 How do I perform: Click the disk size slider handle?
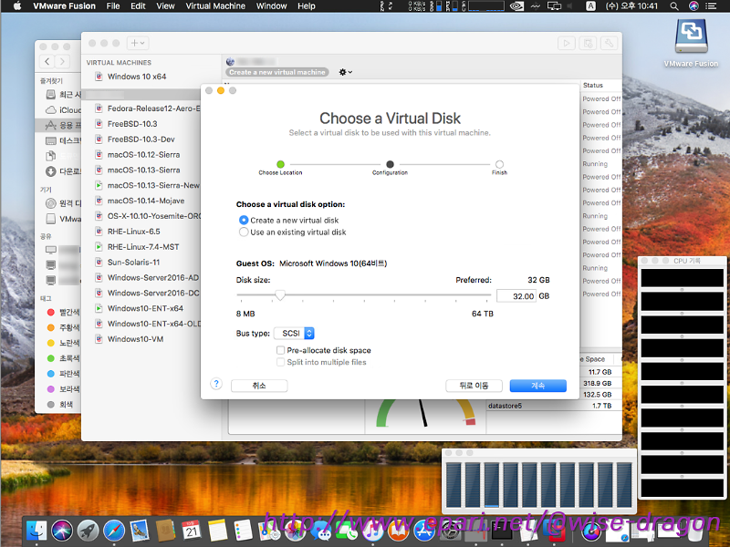point(280,294)
